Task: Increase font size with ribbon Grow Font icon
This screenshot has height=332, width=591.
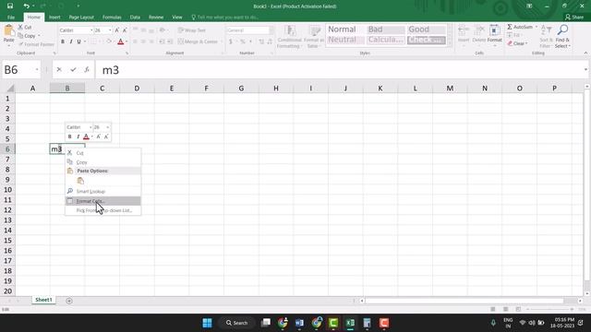Action: (x=117, y=30)
